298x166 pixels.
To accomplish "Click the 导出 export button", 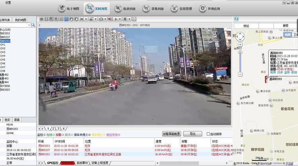I will (x=193, y=134).
